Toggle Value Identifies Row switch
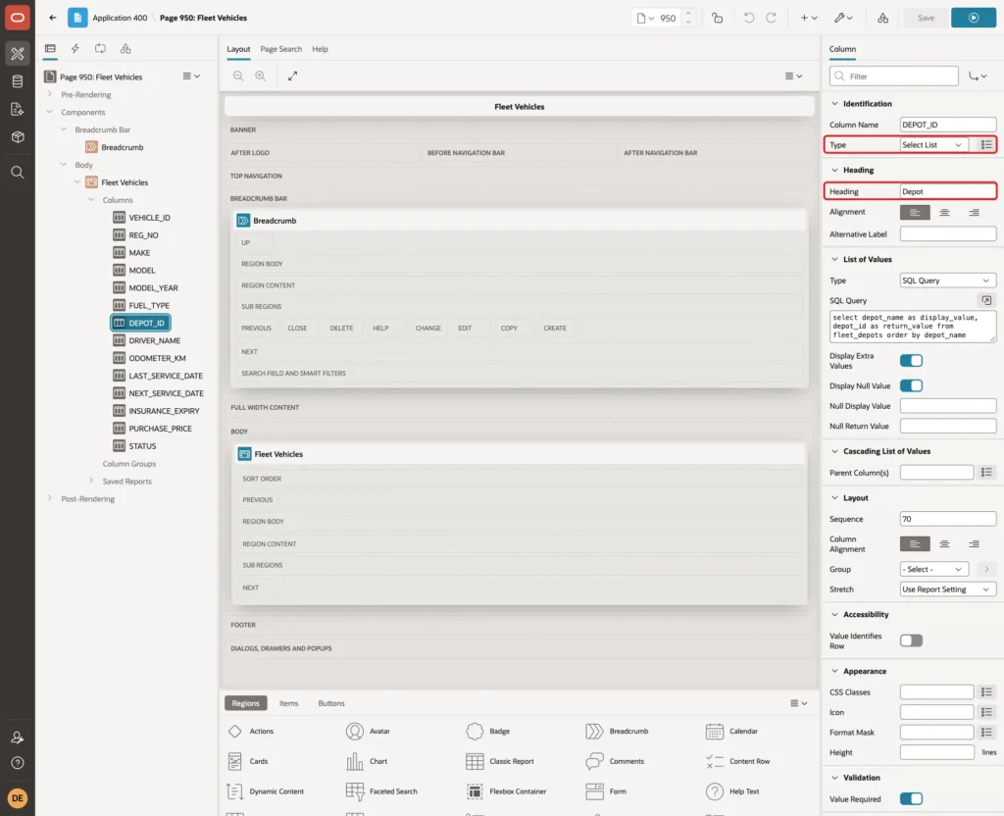The width and height of the screenshot is (1004, 816). [911, 640]
